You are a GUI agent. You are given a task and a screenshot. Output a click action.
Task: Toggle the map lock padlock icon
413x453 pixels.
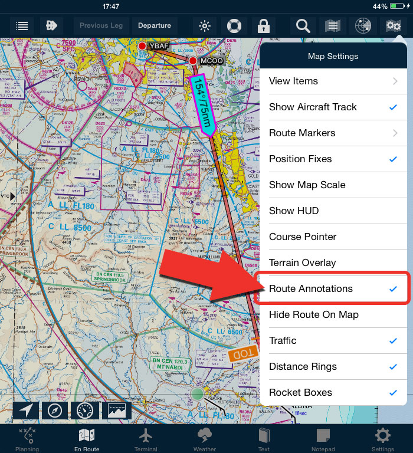click(263, 26)
